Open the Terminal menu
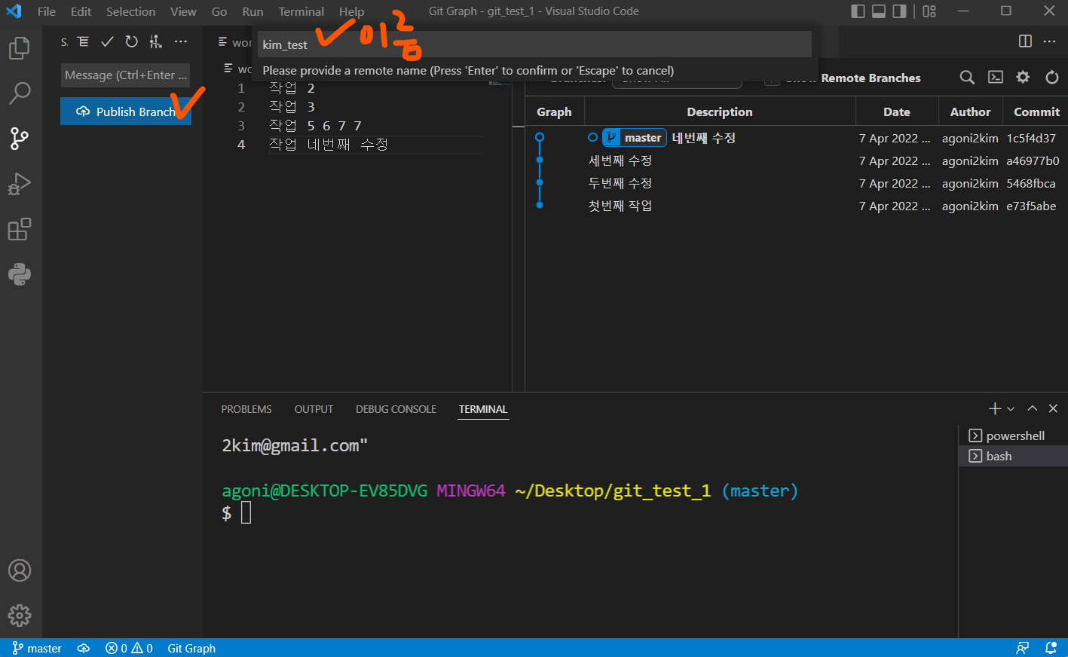Screen dimensions: 1068x657 (x=301, y=11)
